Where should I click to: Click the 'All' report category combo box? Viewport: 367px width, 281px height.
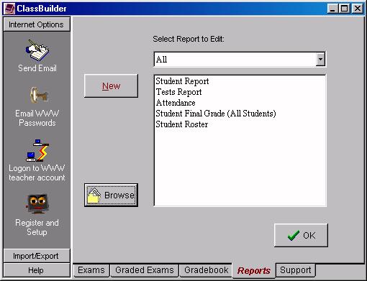[240, 59]
